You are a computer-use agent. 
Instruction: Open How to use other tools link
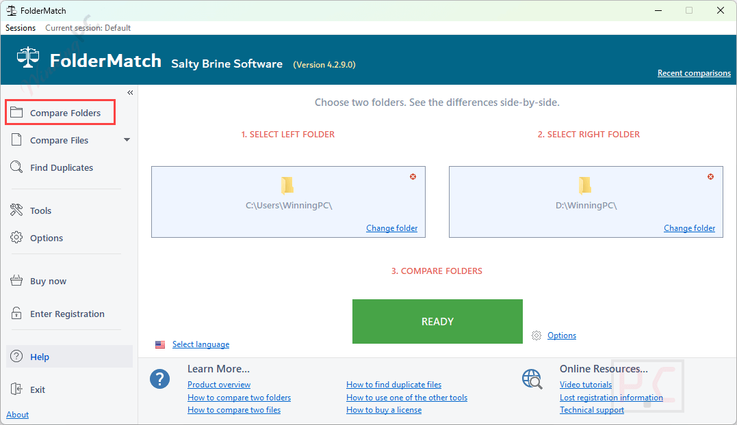click(x=407, y=397)
